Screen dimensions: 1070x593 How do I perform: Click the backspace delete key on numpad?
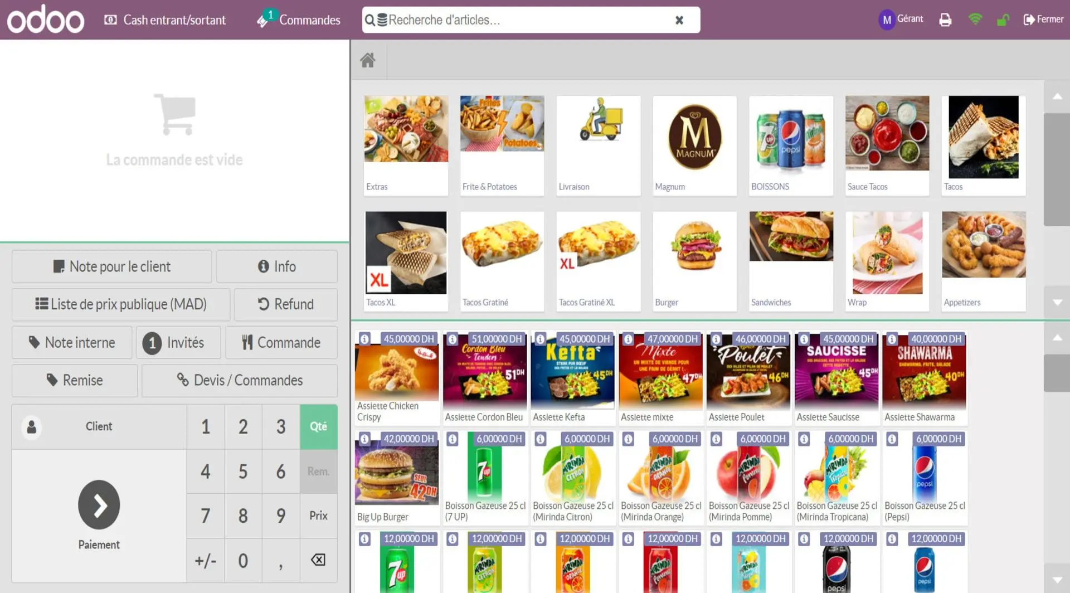(318, 560)
